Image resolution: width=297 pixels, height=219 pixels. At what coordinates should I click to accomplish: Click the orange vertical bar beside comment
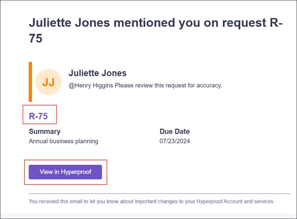(x=30, y=82)
